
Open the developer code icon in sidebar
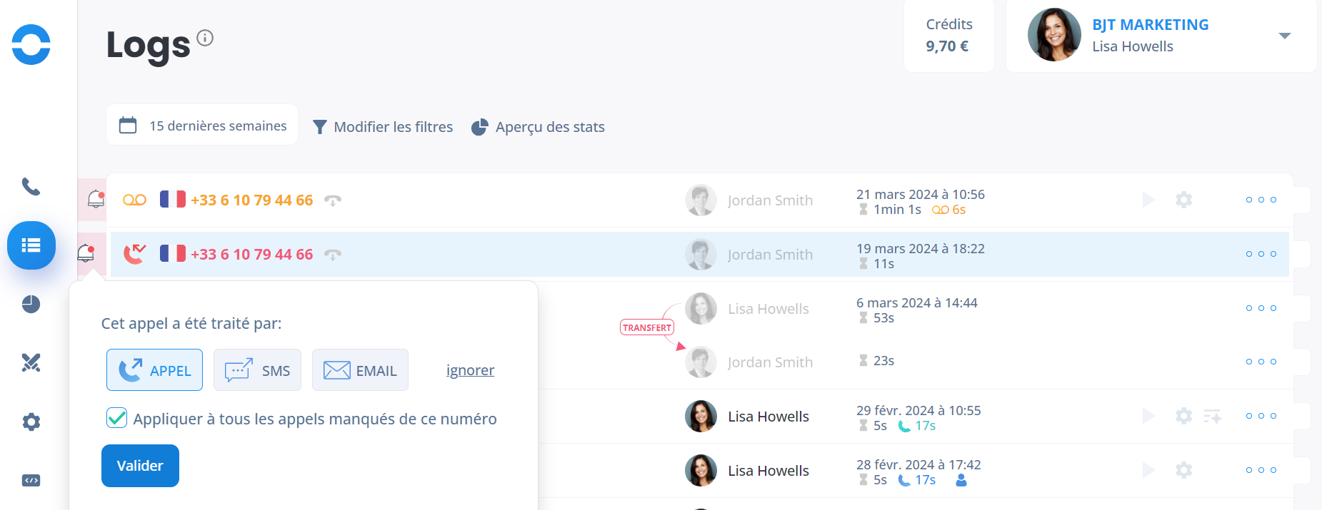31,480
